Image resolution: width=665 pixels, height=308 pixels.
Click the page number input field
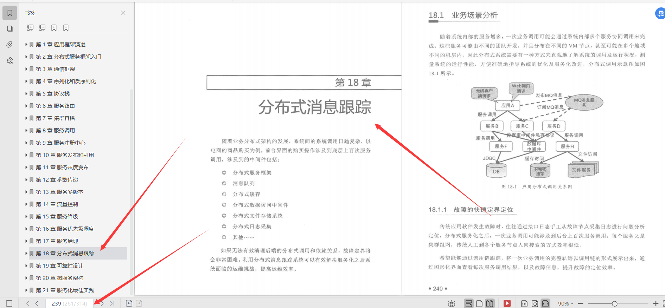[x=69, y=303]
